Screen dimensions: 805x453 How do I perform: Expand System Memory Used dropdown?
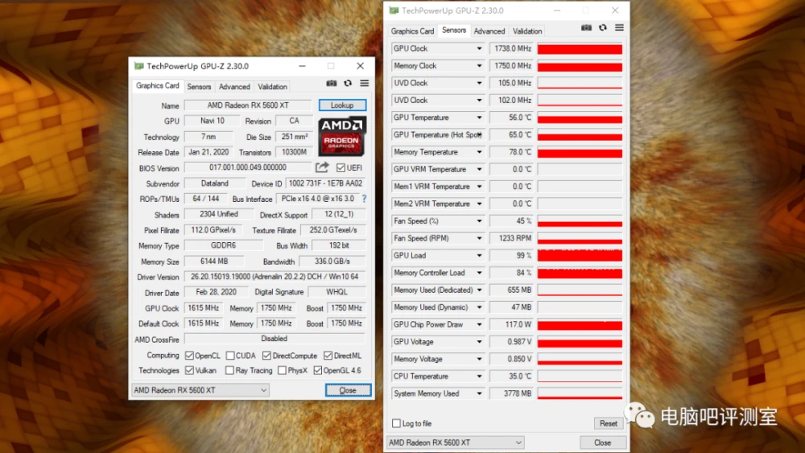479,393
